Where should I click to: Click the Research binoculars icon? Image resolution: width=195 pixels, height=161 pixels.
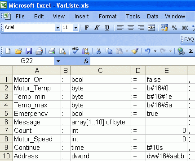(x=86, y=51)
